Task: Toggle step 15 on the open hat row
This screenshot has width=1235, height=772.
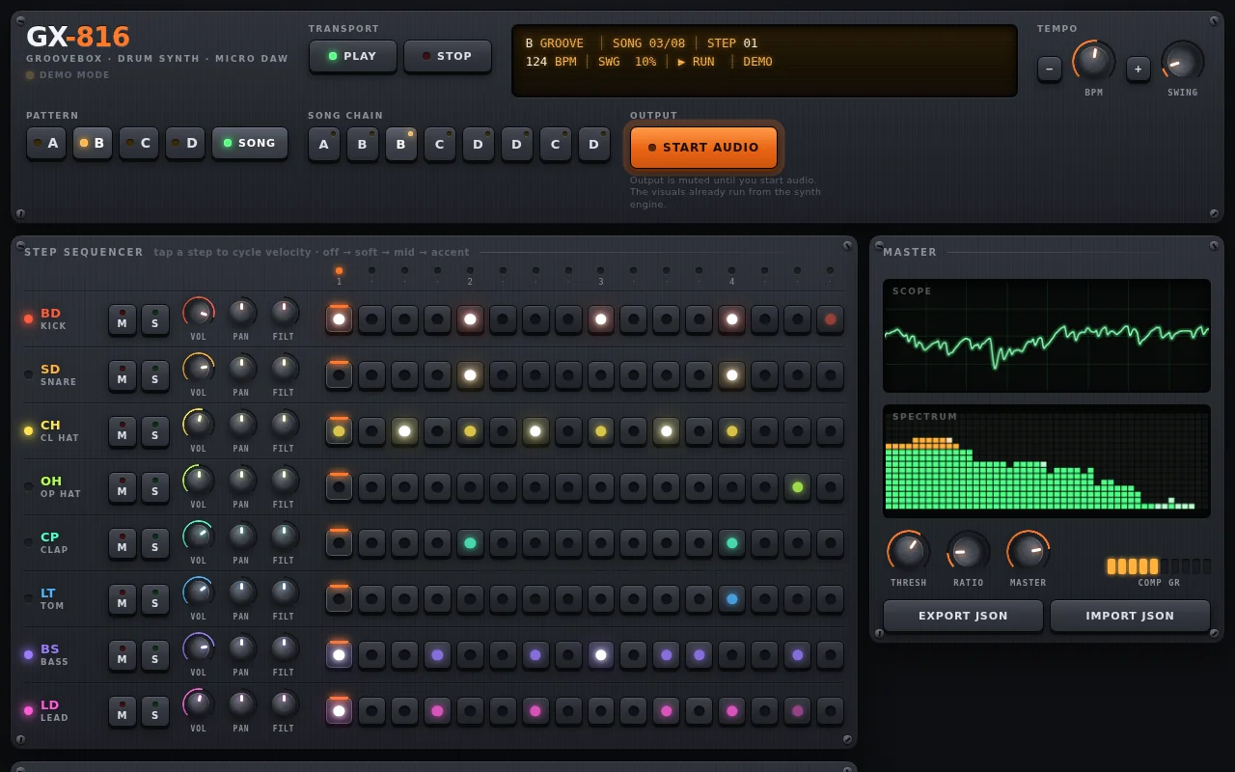Action: pos(797,487)
